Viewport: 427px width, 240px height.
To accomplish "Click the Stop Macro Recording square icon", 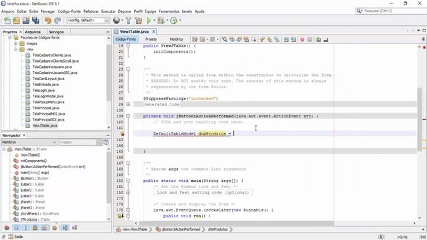I will pyautogui.click(x=310, y=40).
